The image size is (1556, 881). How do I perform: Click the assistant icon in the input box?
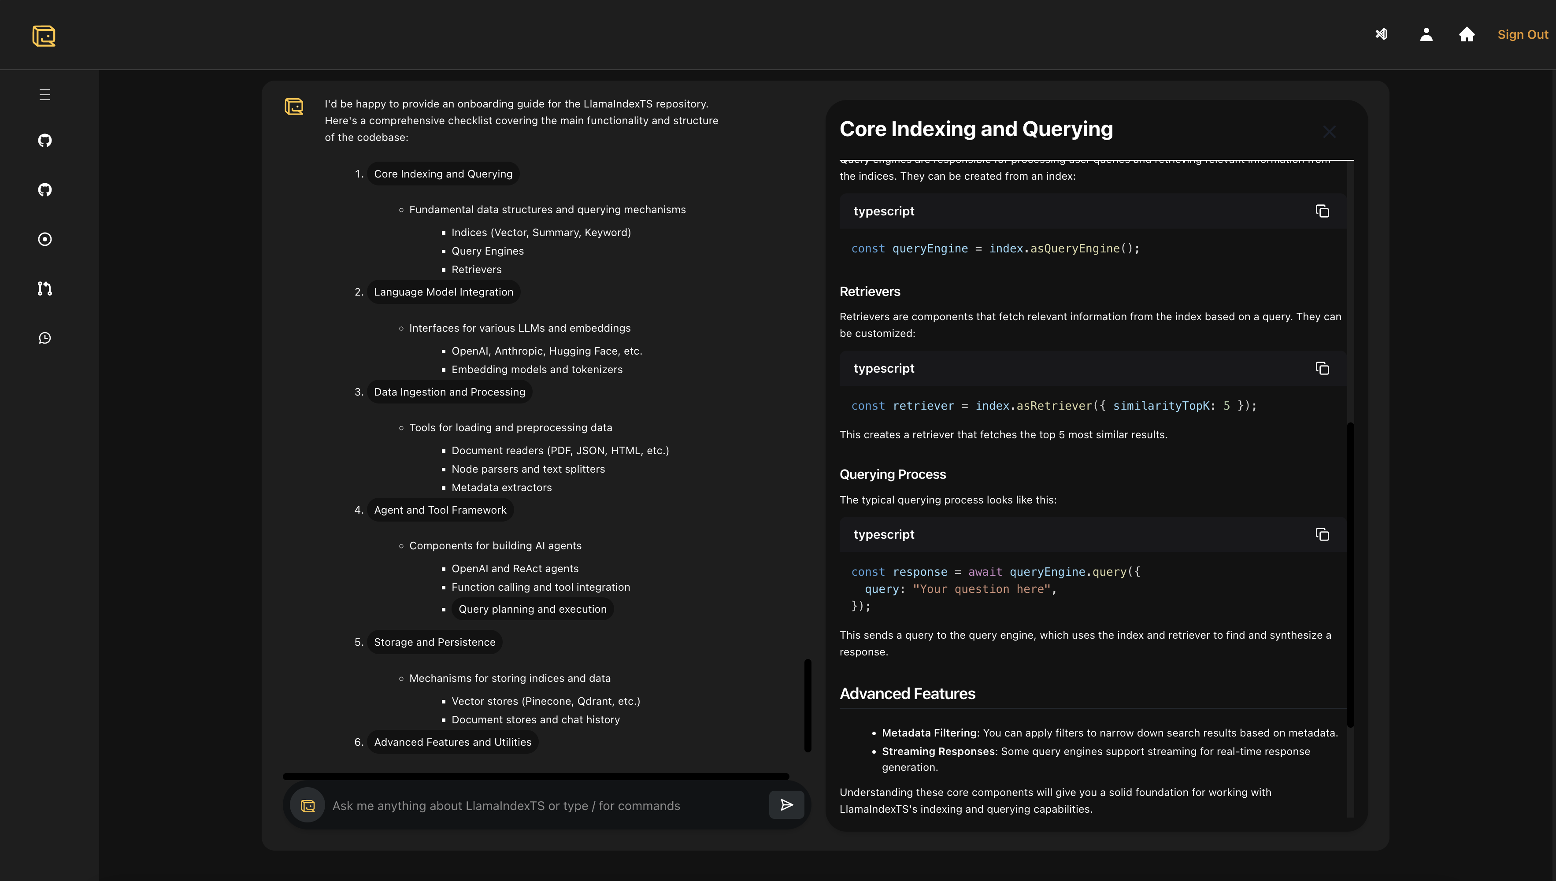click(308, 805)
